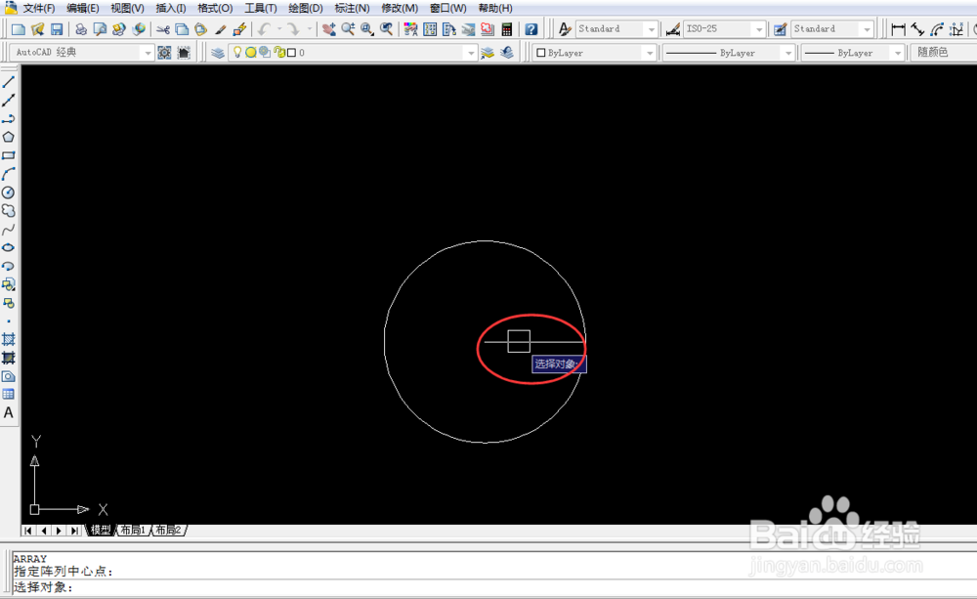Open the QuickCalc calculator icon

(506, 29)
